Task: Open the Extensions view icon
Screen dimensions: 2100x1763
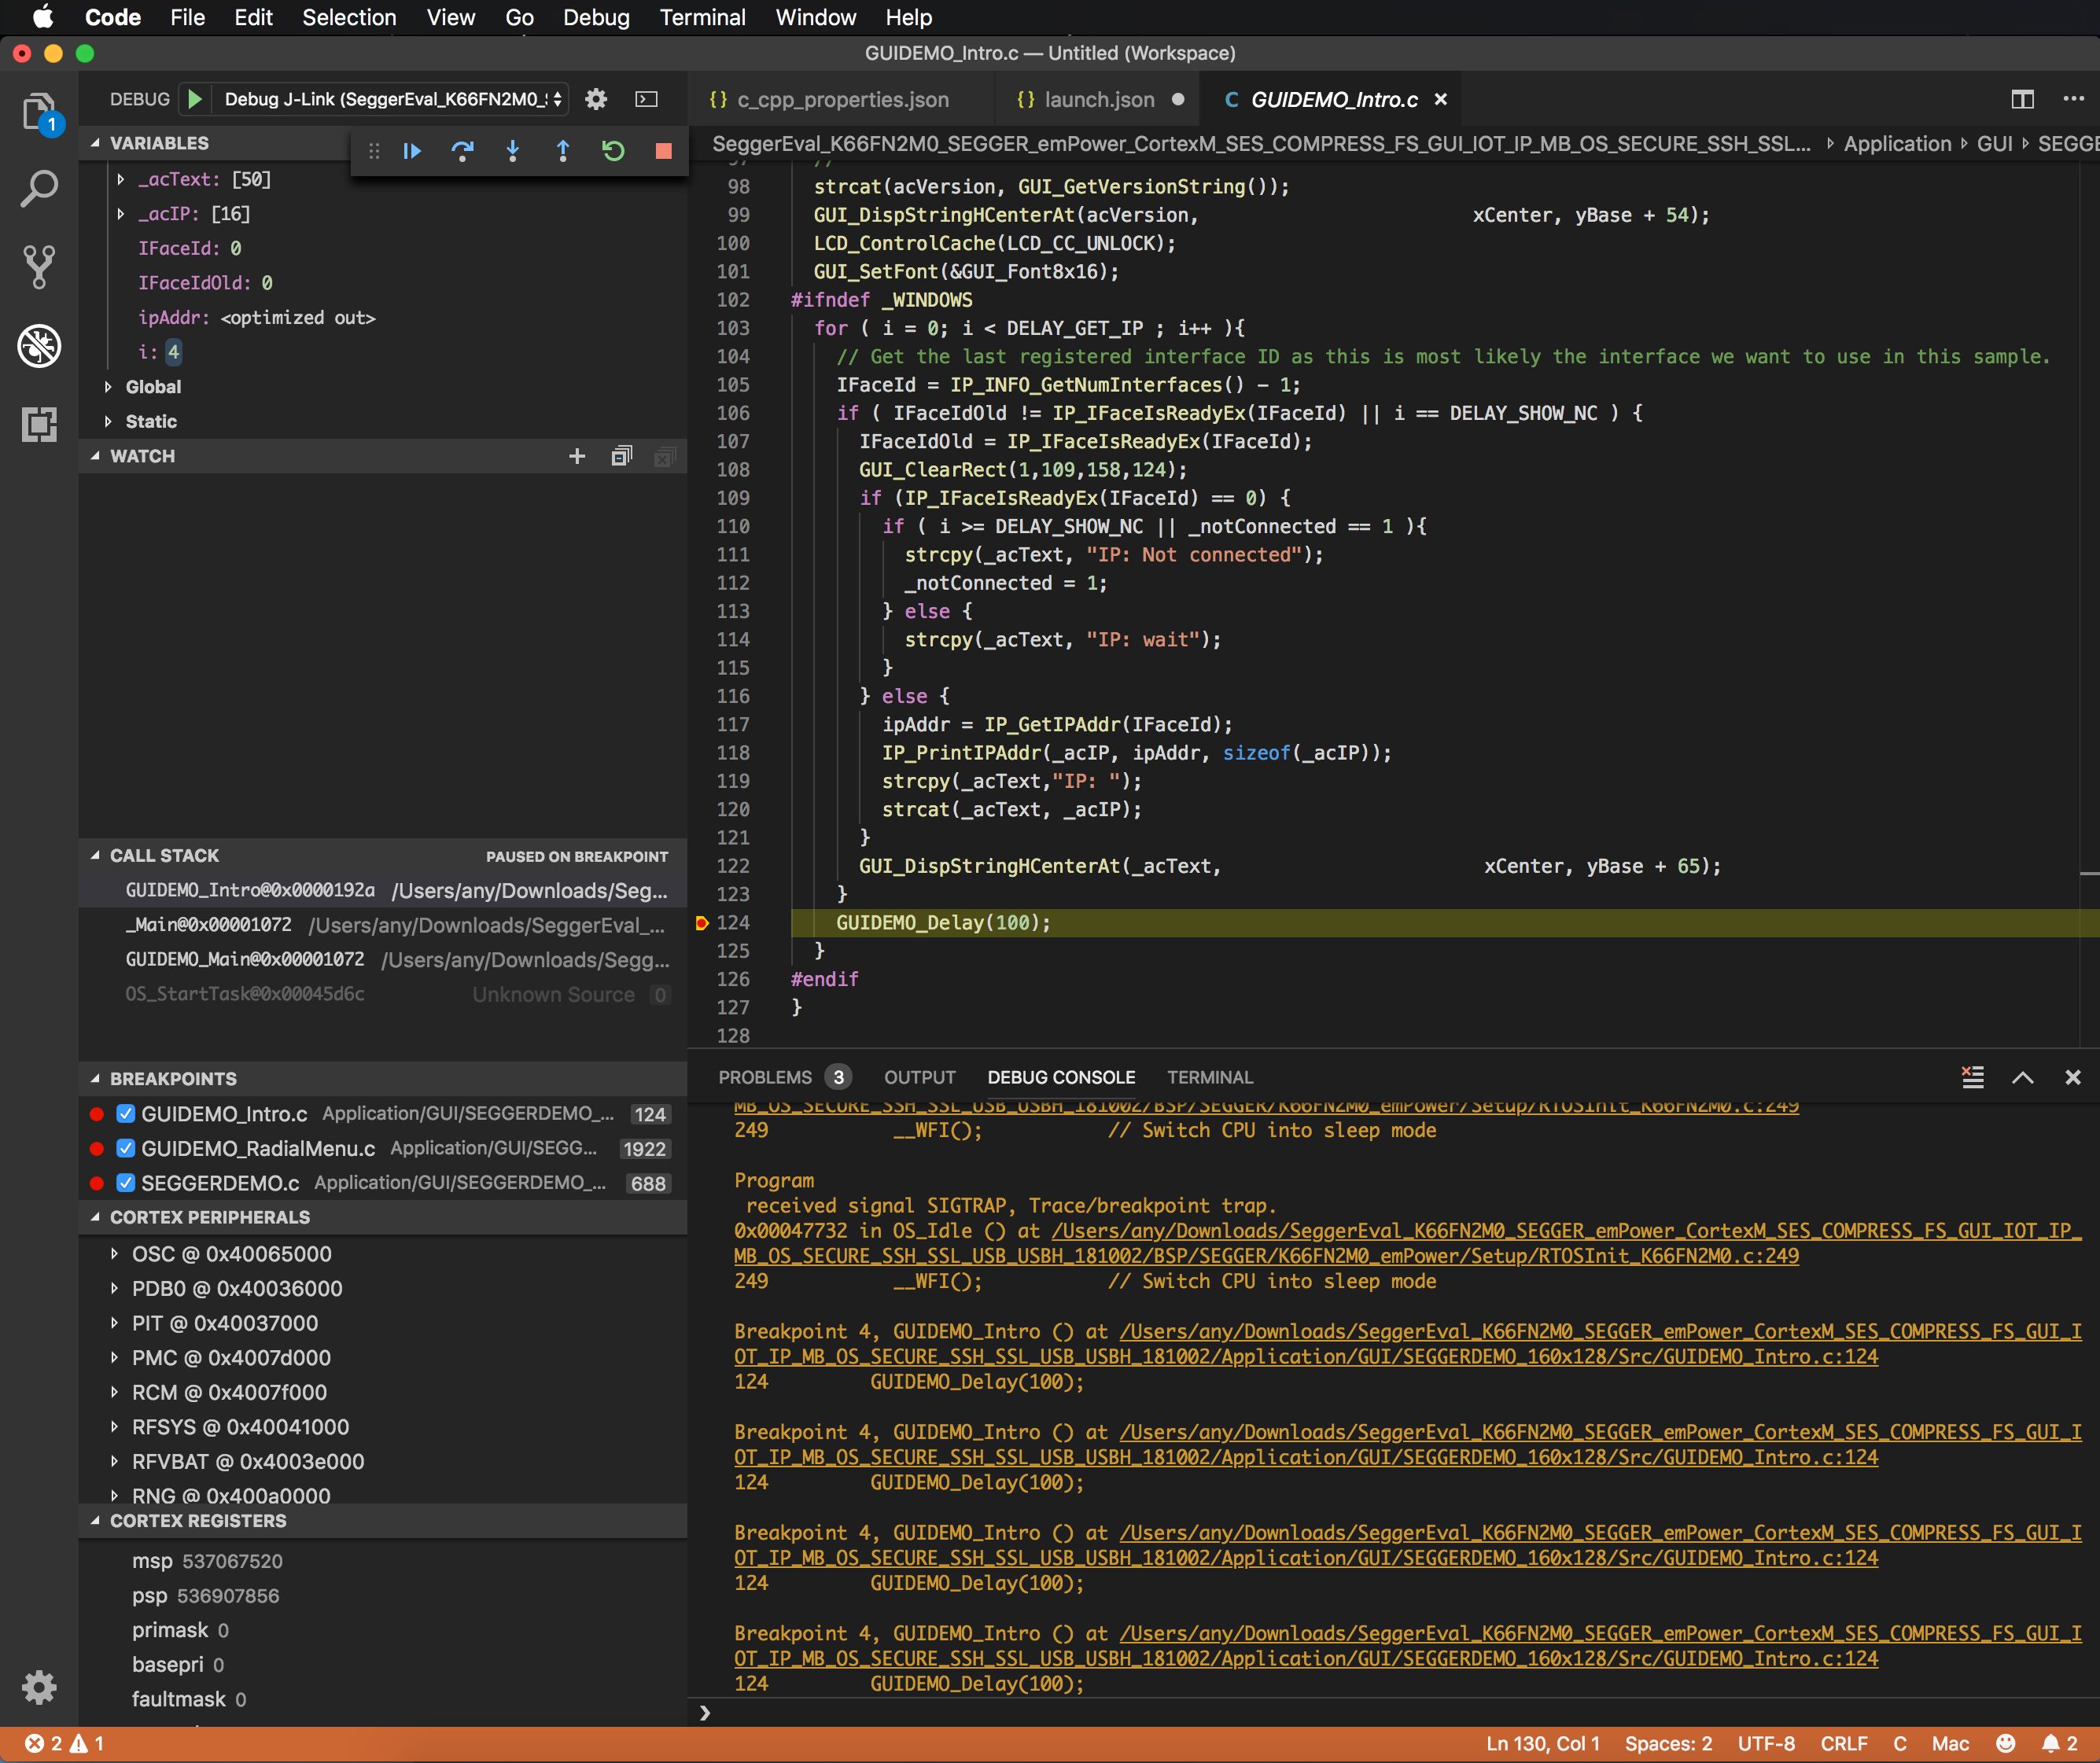Action: point(39,424)
